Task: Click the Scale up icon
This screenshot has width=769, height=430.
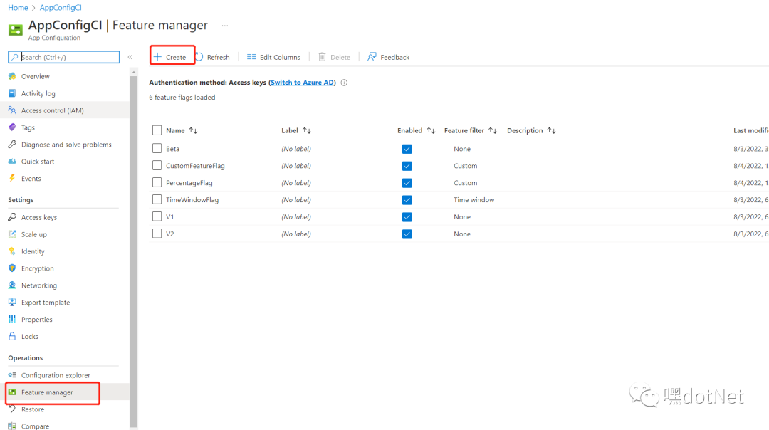Action: 12,234
